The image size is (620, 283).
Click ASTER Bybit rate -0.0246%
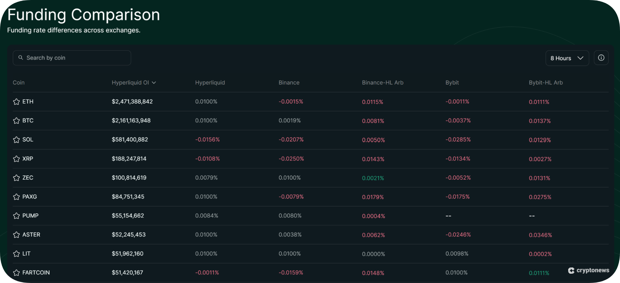click(x=458, y=235)
